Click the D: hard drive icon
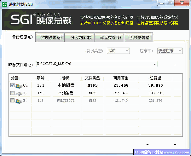The height and width of the screenshot is (156, 191). (19, 94)
